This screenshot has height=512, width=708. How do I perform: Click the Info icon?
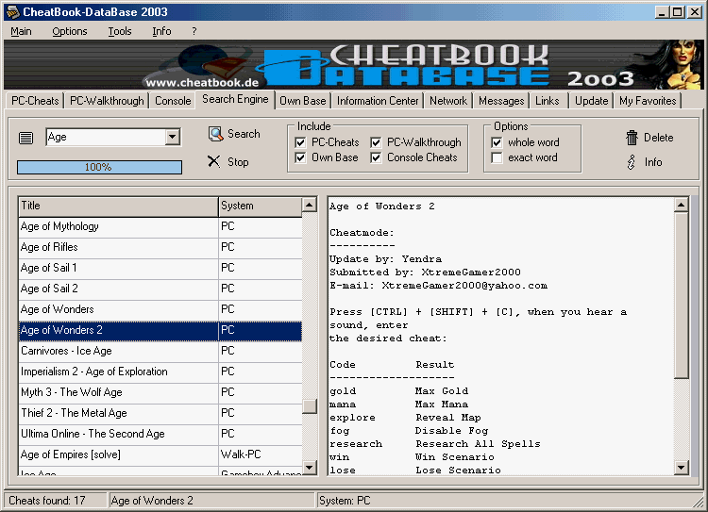632,162
